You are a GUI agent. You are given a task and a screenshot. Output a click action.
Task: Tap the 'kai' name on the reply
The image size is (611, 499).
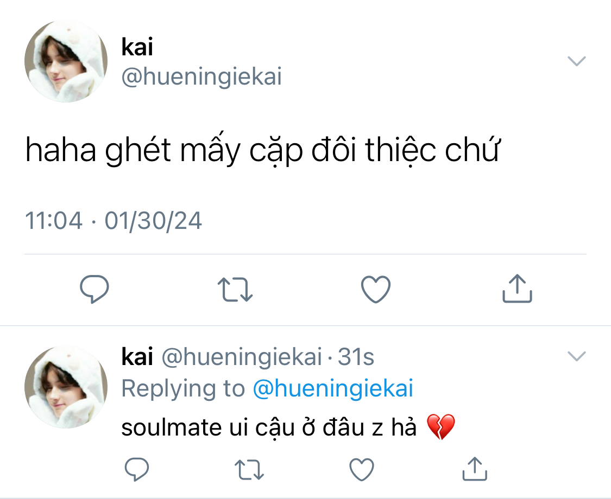(x=137, y=357)
